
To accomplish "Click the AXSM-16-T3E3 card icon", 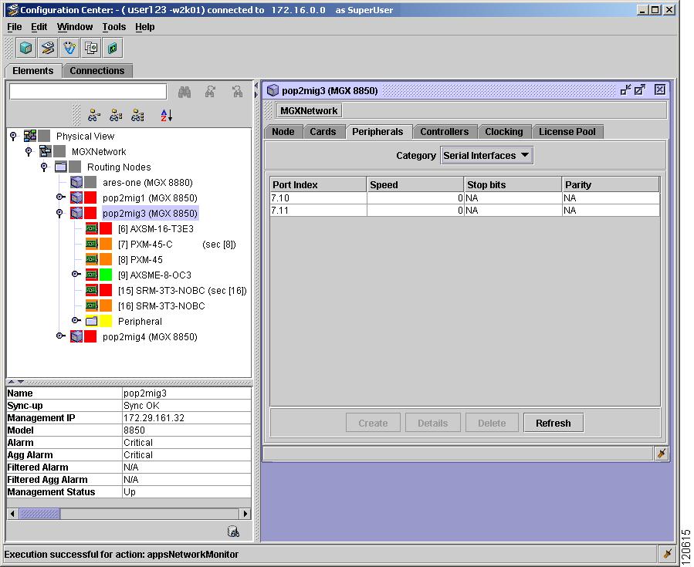I will (92, 228).
